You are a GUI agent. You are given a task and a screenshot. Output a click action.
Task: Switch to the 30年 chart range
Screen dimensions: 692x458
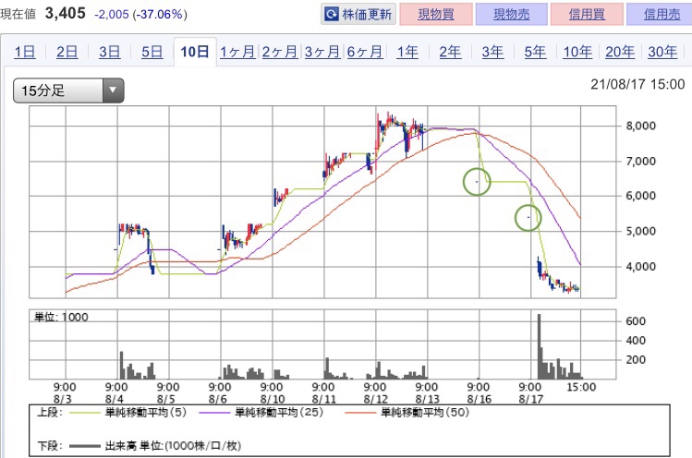click(x=662, y=52)
